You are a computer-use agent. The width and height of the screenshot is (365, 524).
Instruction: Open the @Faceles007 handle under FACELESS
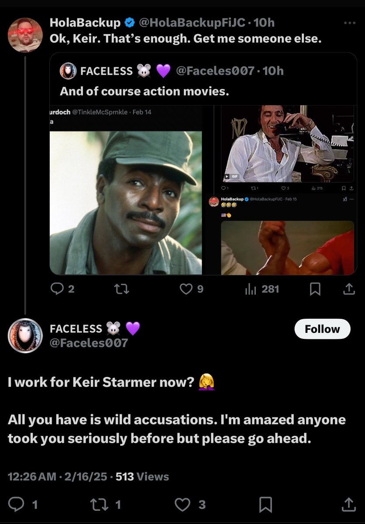coord(89,343)
